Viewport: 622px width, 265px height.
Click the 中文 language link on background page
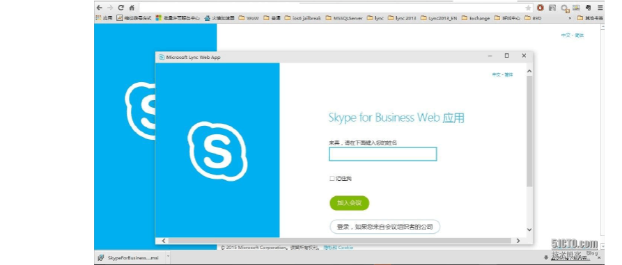[573, 35]
